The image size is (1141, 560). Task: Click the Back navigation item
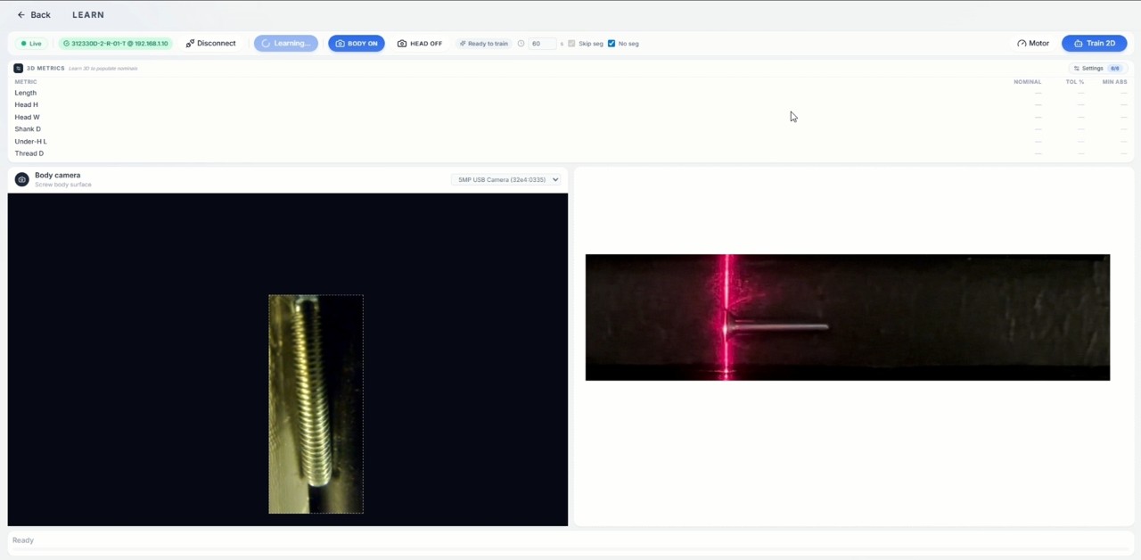(34, 14)
